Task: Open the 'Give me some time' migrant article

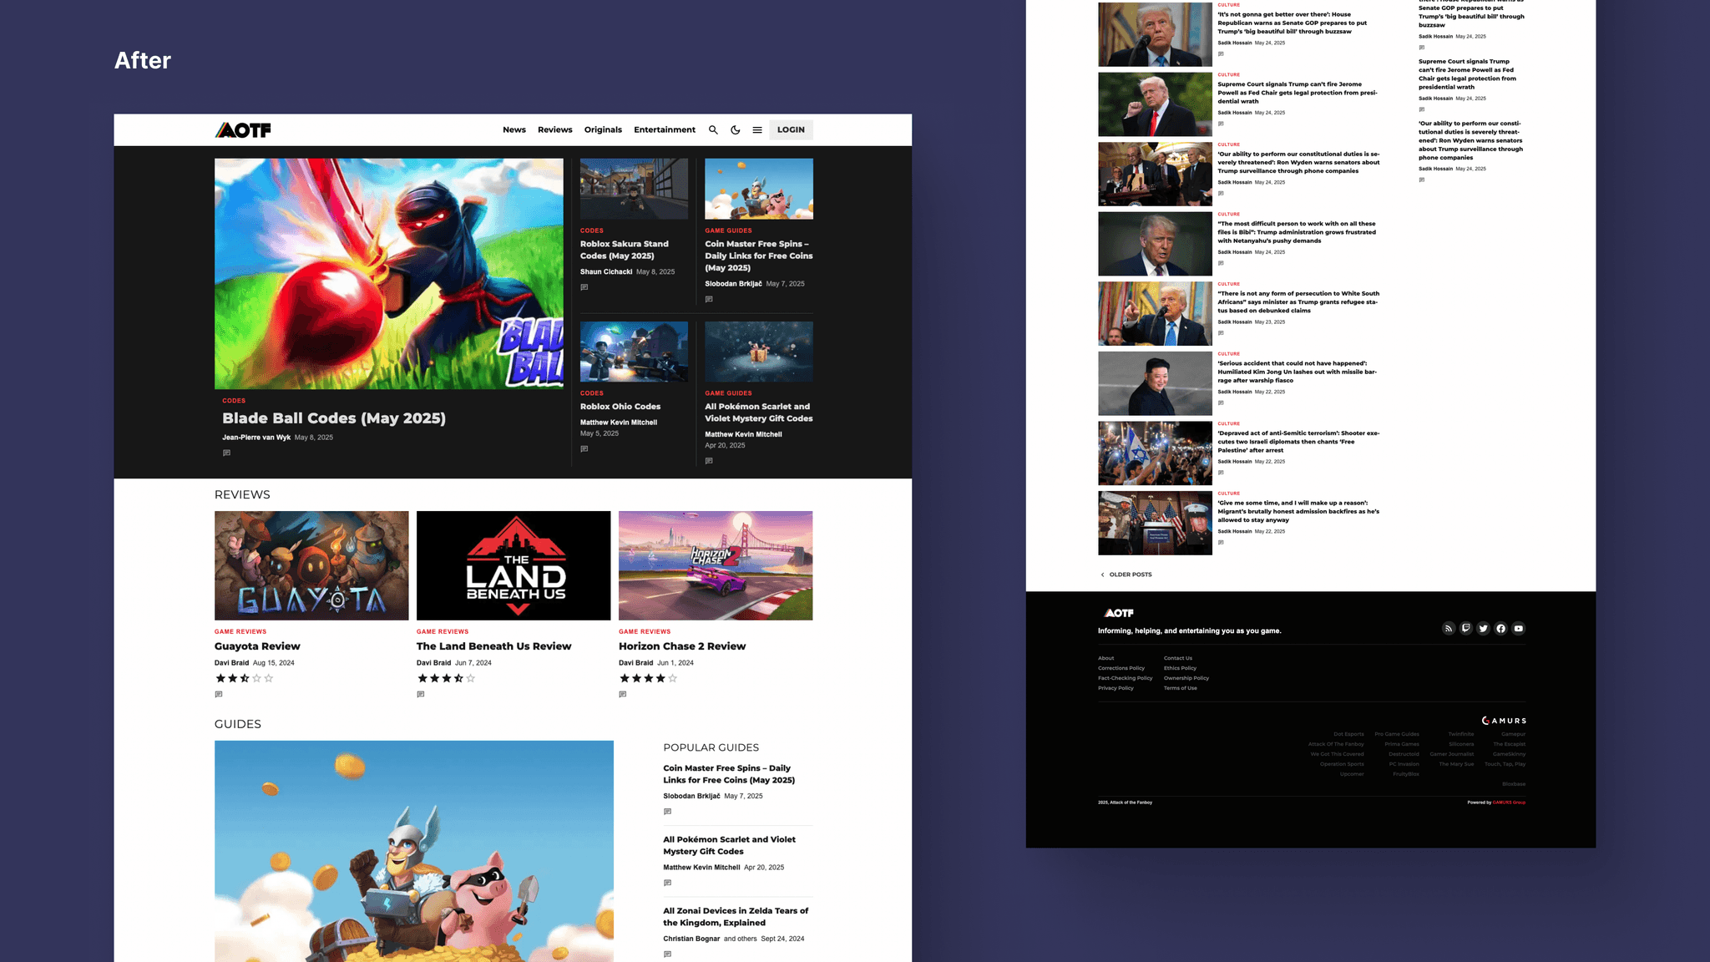Action: (1298, 511)
